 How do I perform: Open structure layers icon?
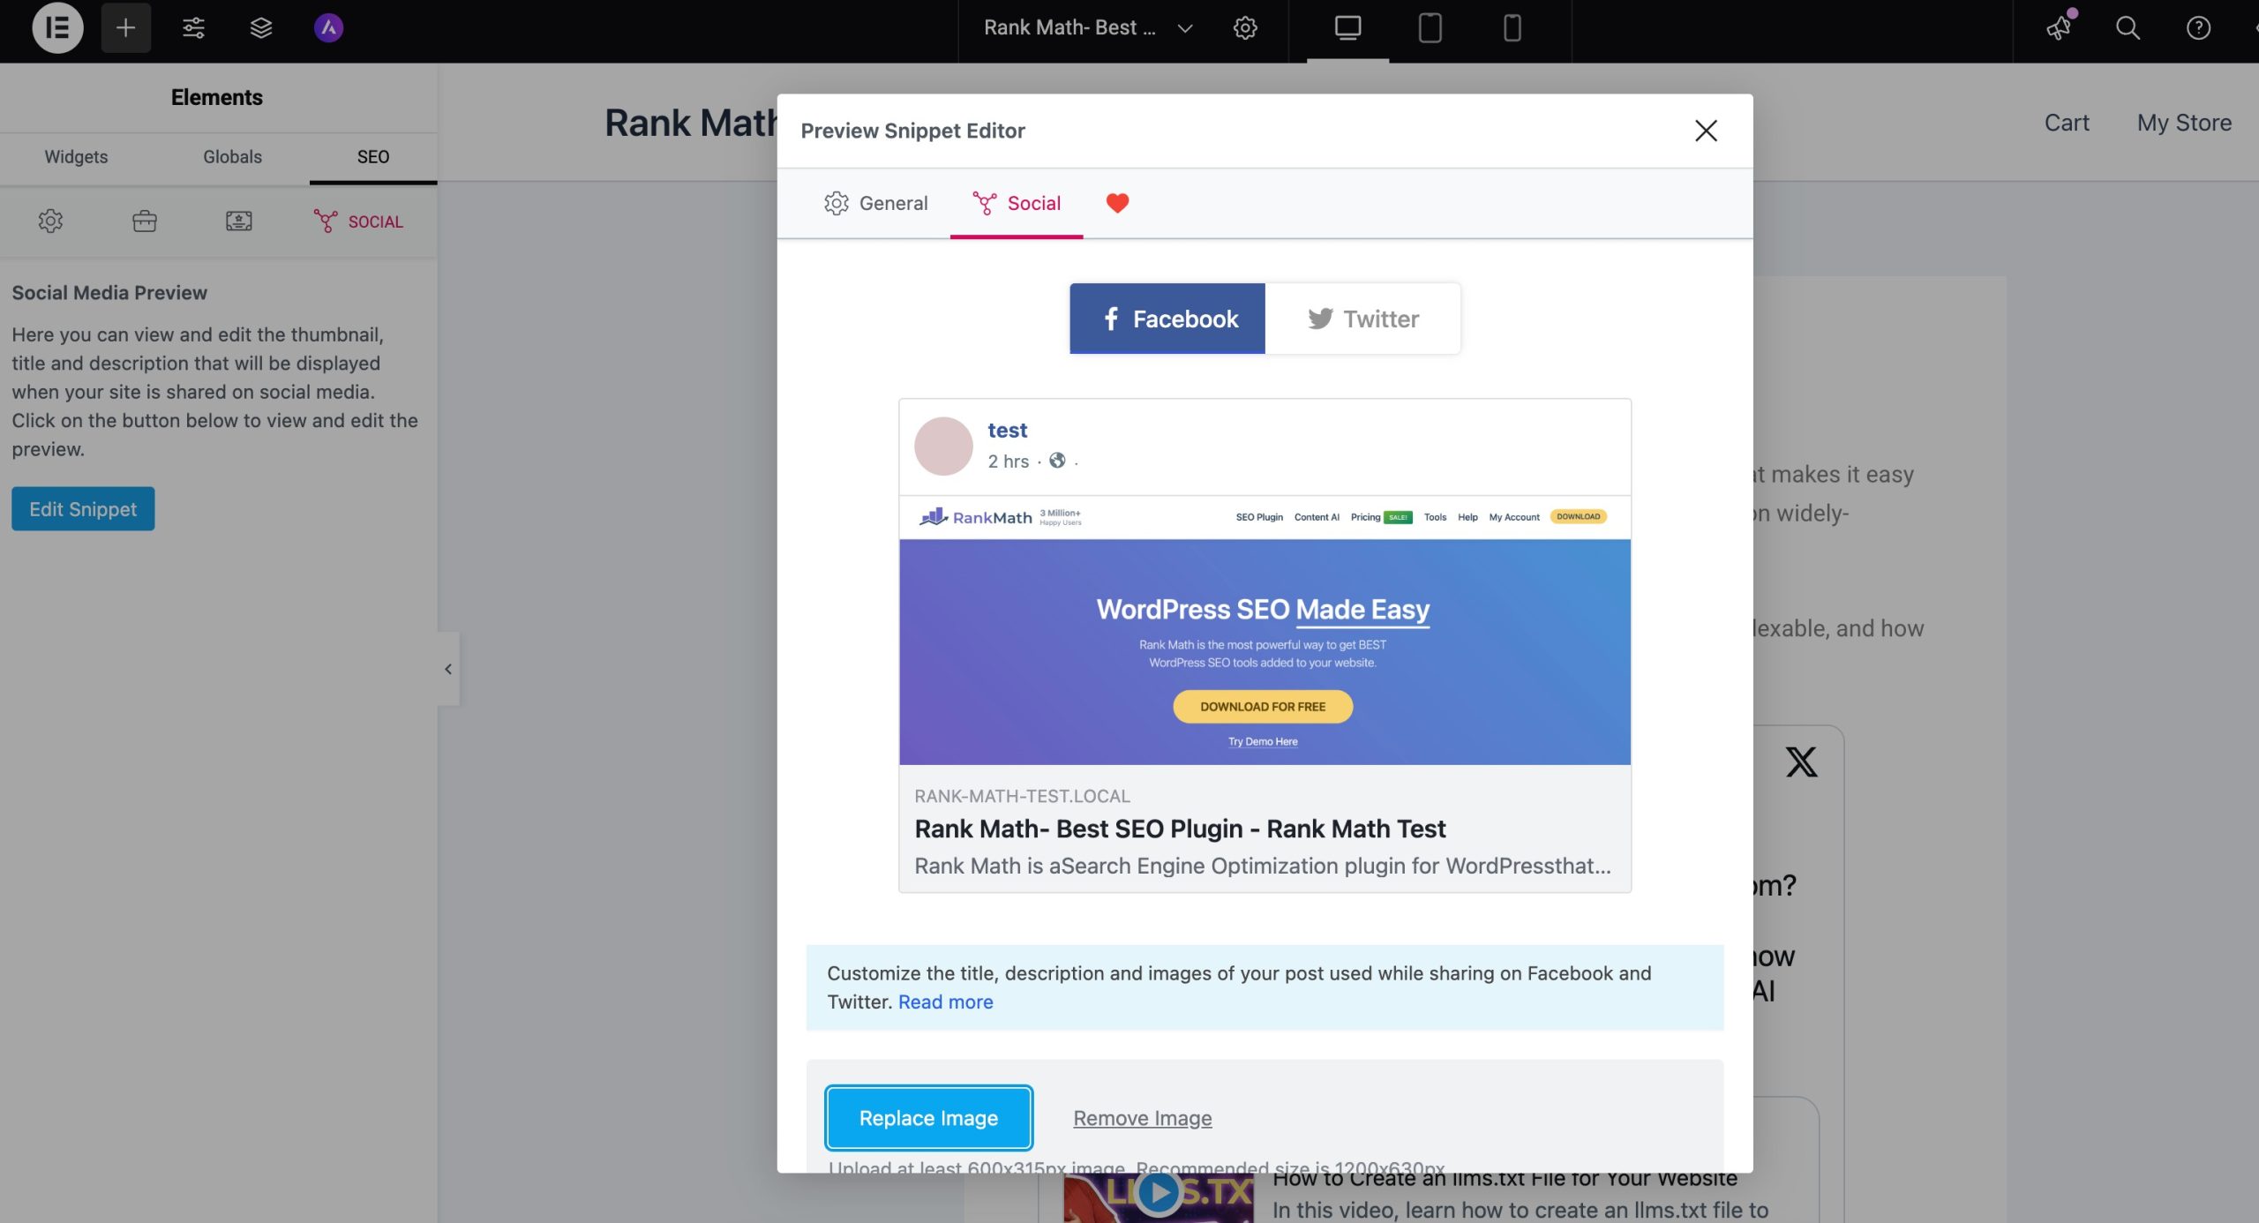pyautogui.click(x=260, y=28)
